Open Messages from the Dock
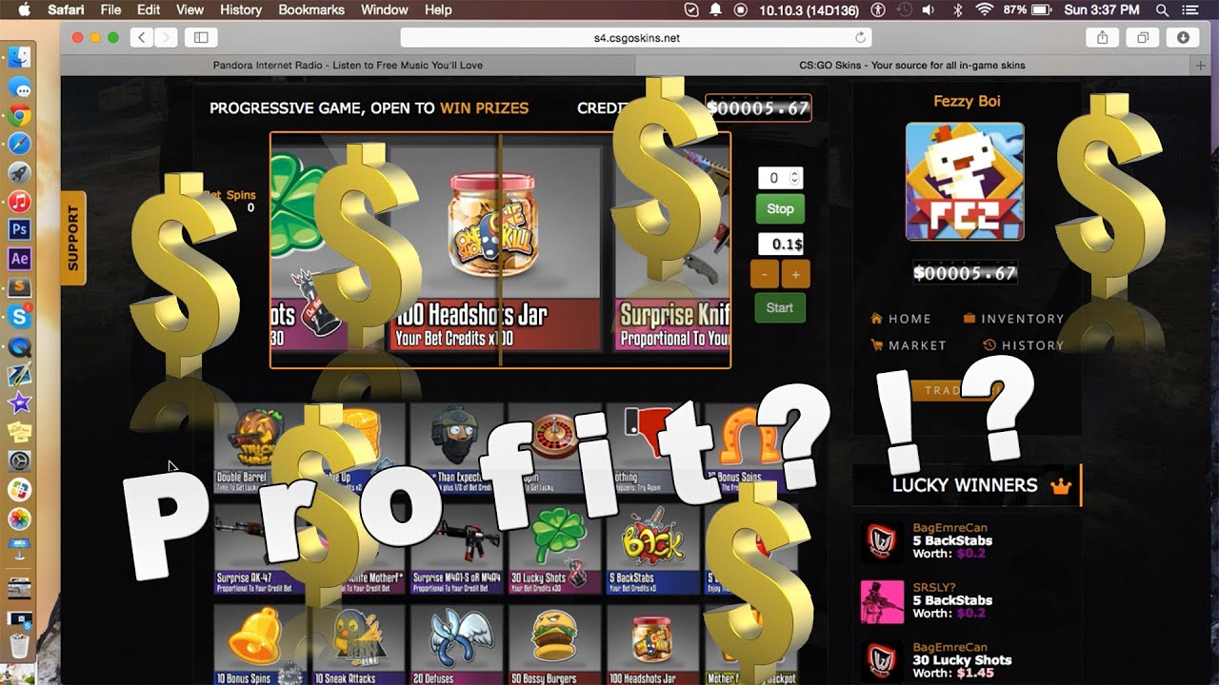Viewport: 1219px width, 685px height. pyautogui.click(x=19, y=88)
